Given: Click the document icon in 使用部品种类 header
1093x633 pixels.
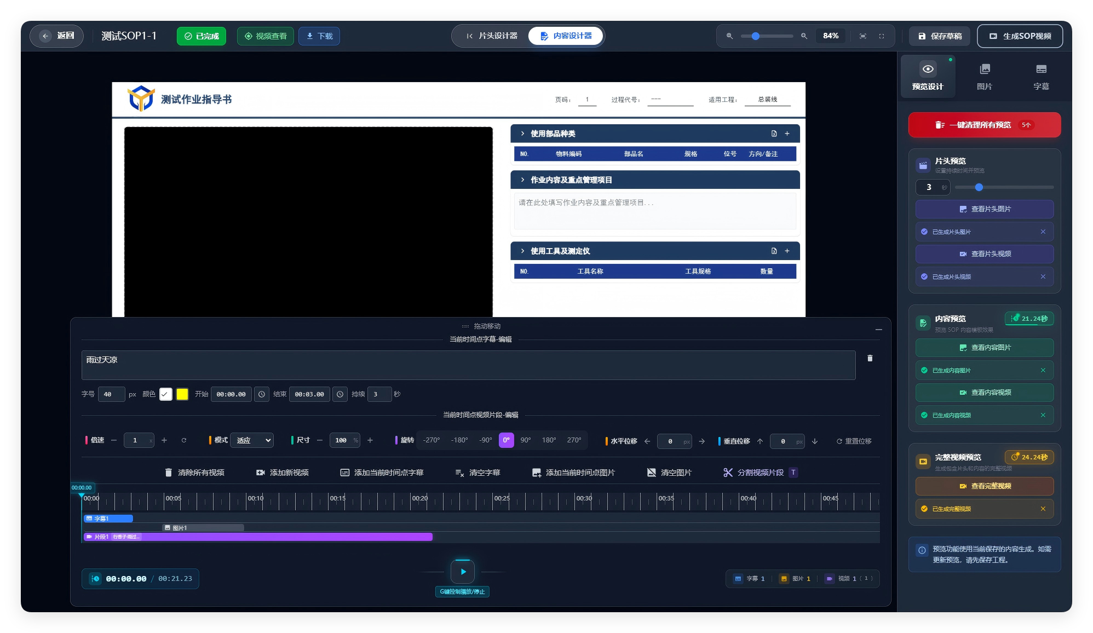Looking at the screenshot, I should tap(774, 134).
